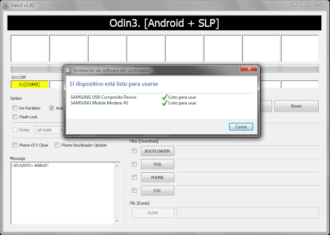Close the Odin3 window
330x235 pixels.
click(x=319, y=4)
